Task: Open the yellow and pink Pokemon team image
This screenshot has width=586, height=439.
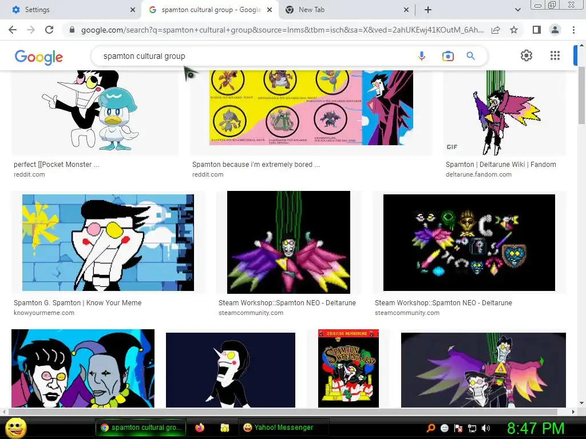Action: 311,107
